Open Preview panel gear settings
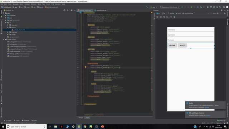The height and width of the screenshot is (129, 229). click(x=221, y=10)
